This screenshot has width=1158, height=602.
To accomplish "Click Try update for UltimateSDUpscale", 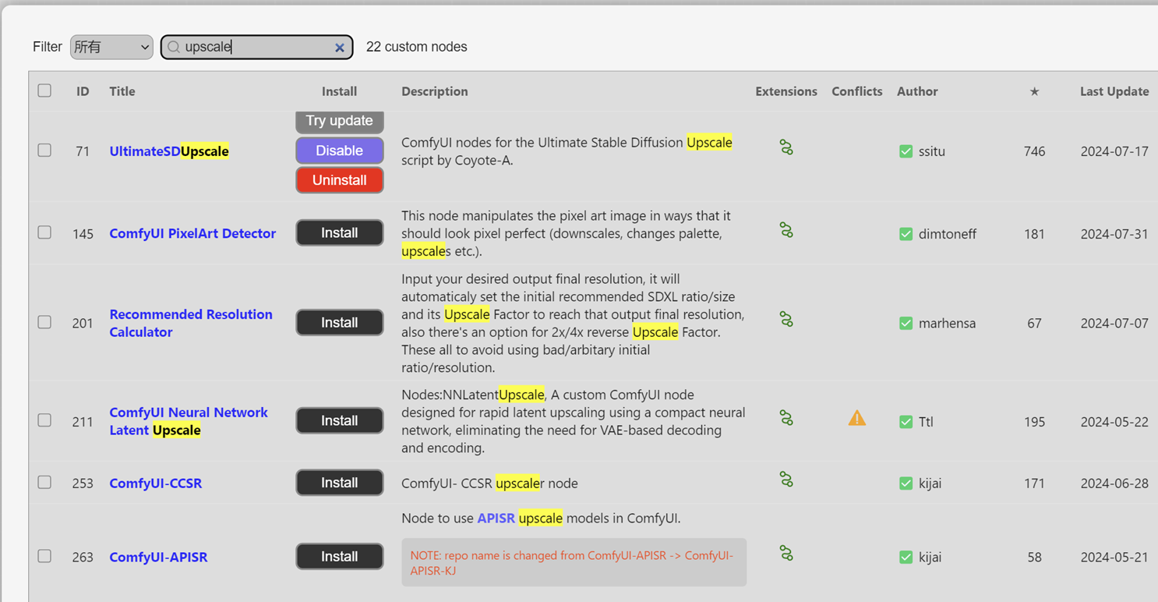I will (340, 121).
